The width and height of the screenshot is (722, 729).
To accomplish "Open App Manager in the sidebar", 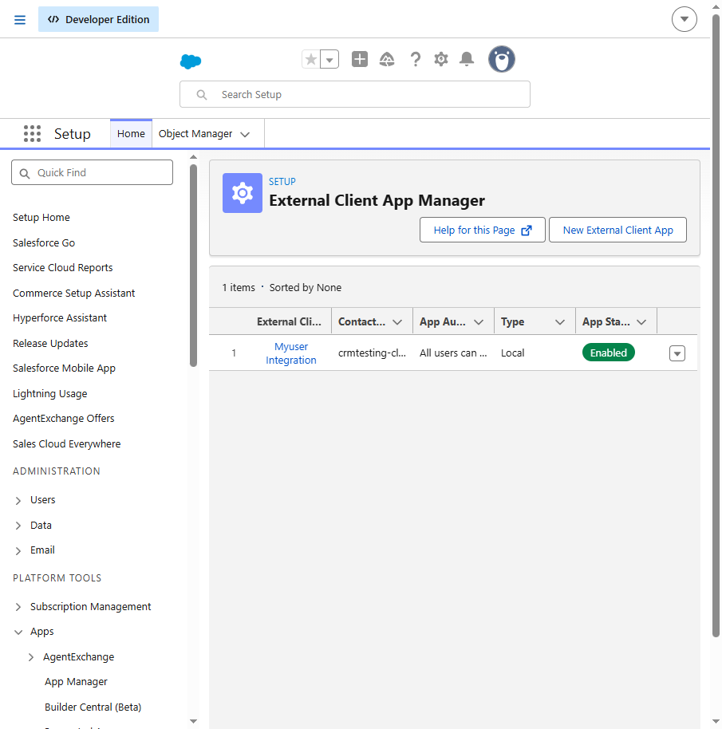I will coord(76,682).
